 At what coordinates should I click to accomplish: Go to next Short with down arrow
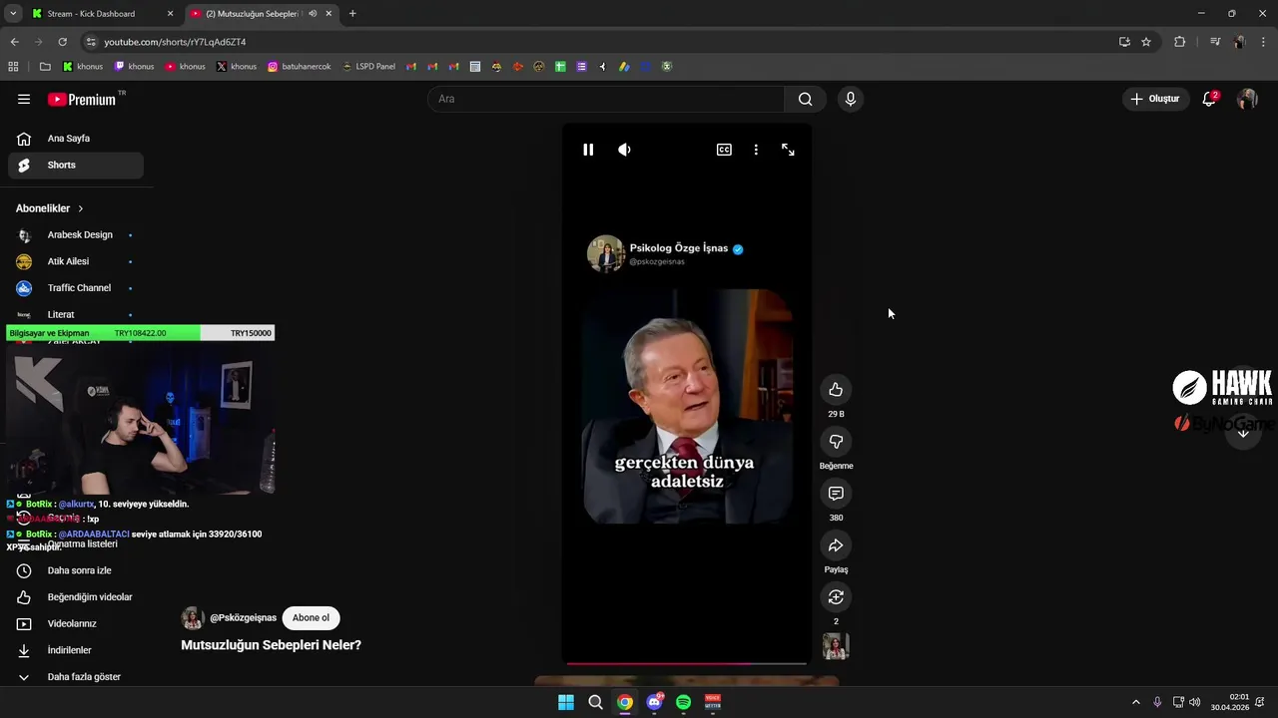coord(1243,432)
